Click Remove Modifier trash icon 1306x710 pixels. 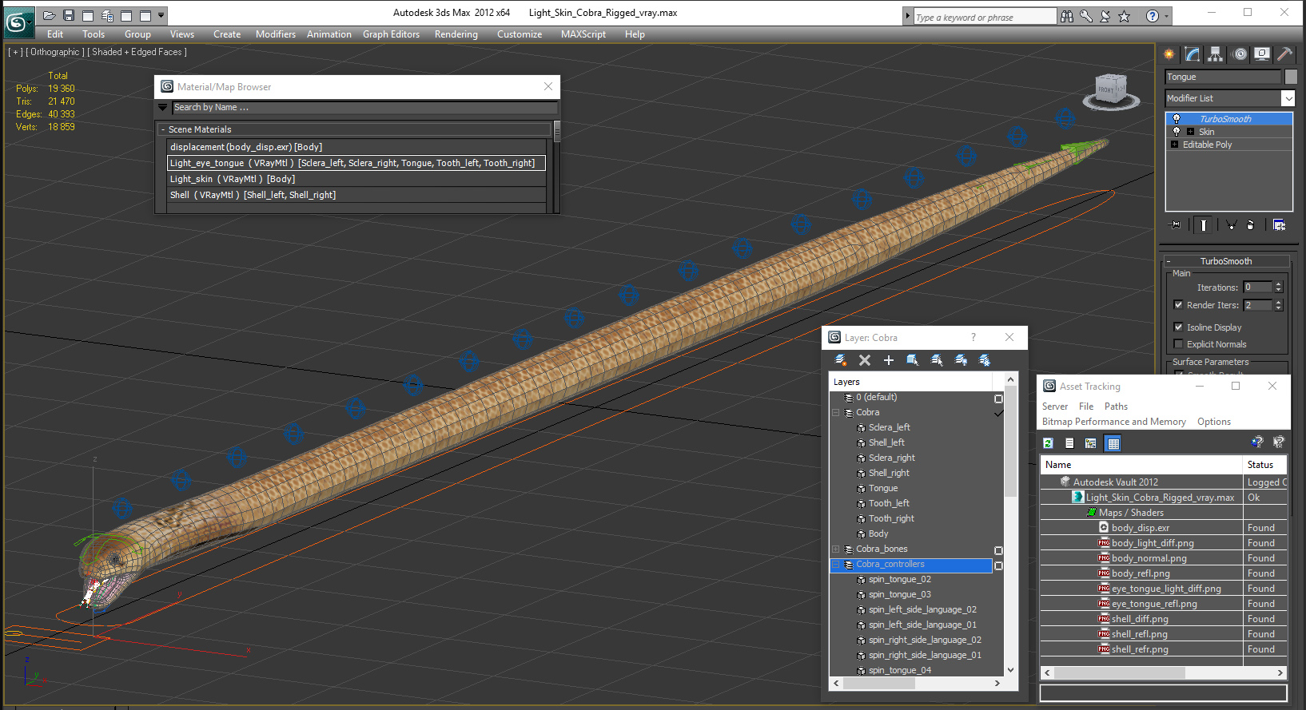[1251, 225]
